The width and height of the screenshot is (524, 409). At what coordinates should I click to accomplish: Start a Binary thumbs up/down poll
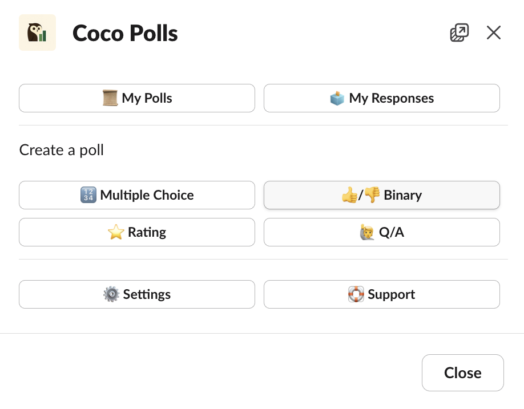click(x=381, y=195)
